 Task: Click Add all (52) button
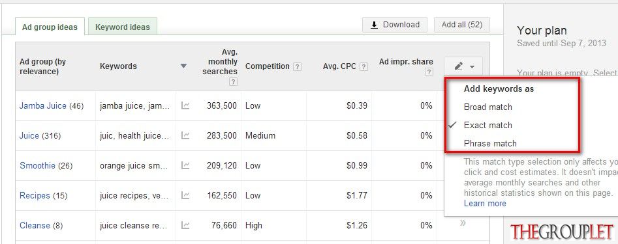(462, 25)
